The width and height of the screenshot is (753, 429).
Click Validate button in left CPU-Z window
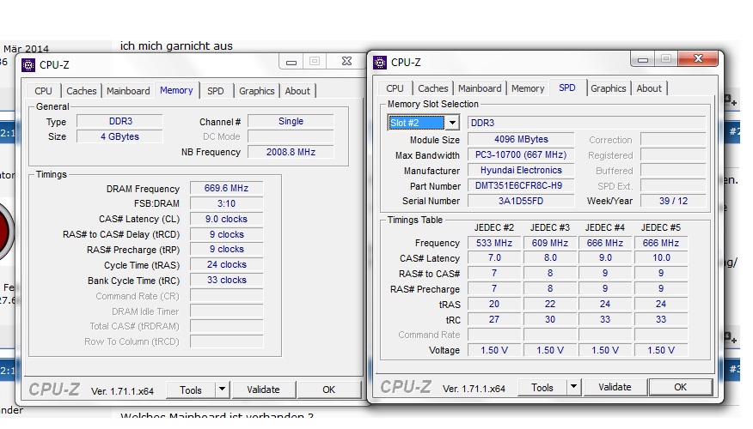click(x=263, y=390)
